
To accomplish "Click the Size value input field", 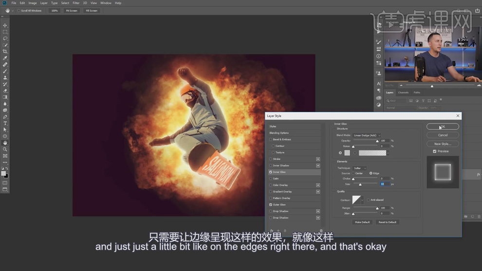I will coord(385,184).
